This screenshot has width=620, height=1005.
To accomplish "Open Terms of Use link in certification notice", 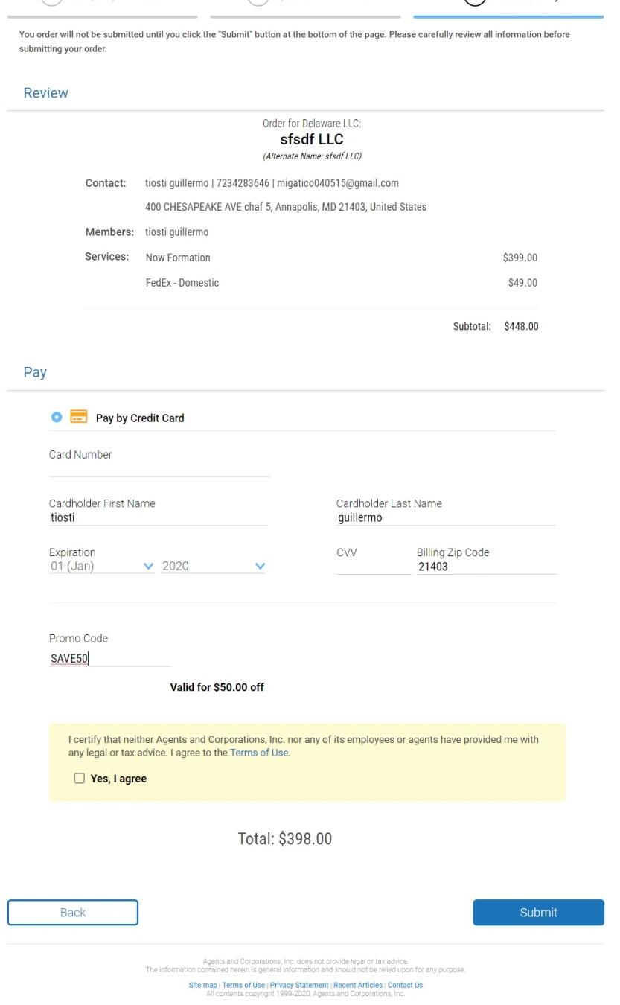I will (259, 753).
